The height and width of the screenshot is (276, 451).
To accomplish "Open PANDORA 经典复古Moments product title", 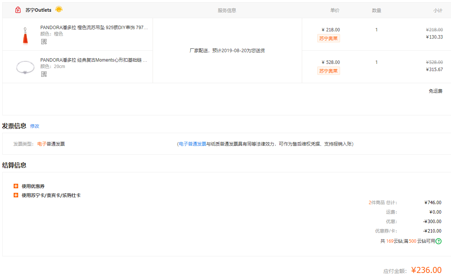I will click(94, 60).
